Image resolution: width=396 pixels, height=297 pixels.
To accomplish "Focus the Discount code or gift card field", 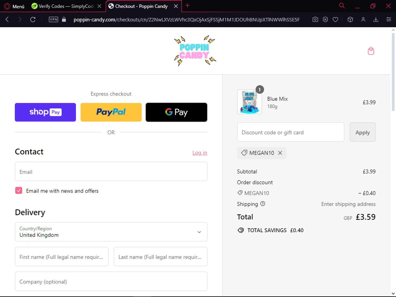I will [x=291, y=132].
